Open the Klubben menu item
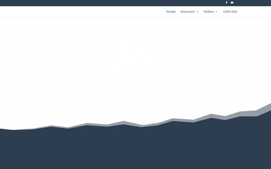Image resolution: width=271 pixels, height=169 pixels. click(209, 12)
